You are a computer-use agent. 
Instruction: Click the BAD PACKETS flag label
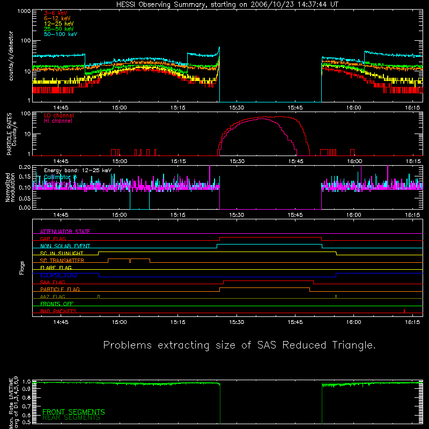tap(58, 311)
